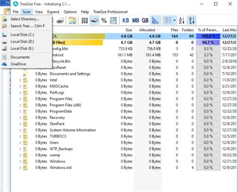Scan the Documents folder entry
This screenshot has width=238, height=192.
tap(27, 57)
